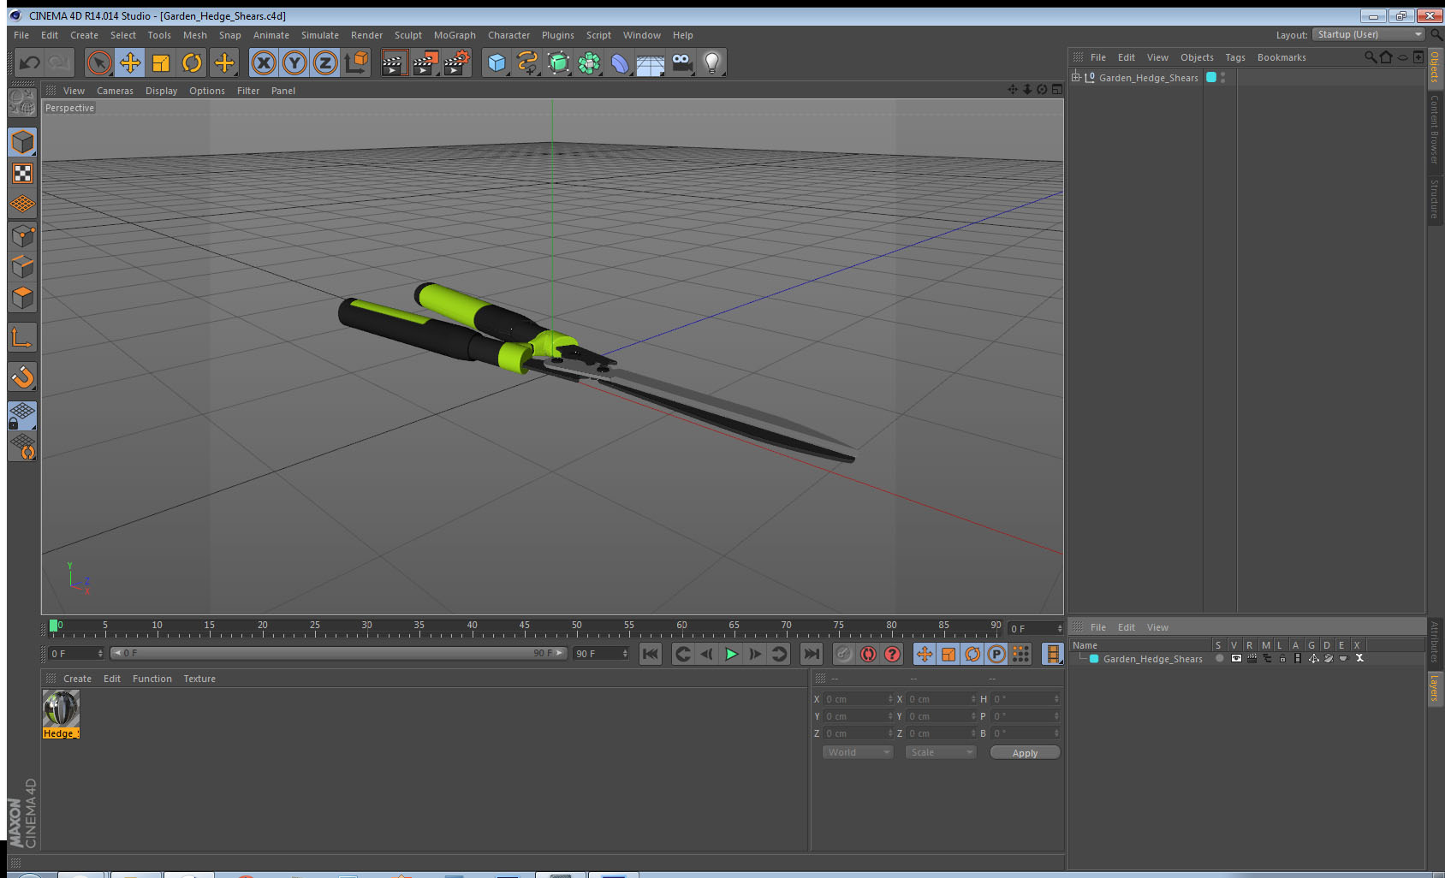Click Render Active View icon
This screenshot has height=878, width=1445.
coord(393,62)
